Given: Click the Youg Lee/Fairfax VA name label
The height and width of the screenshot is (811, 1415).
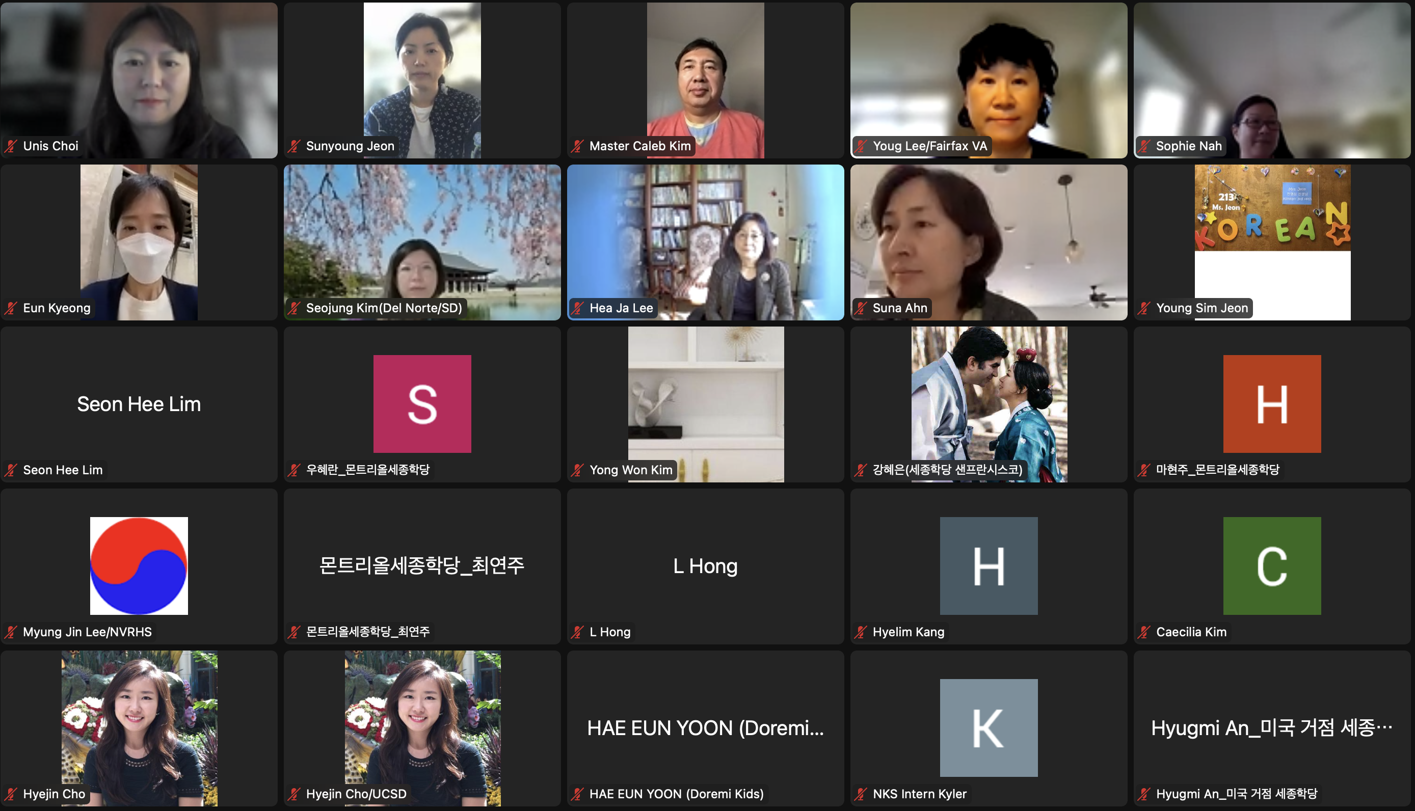Looking at the screenshot, I should [929, 146].
